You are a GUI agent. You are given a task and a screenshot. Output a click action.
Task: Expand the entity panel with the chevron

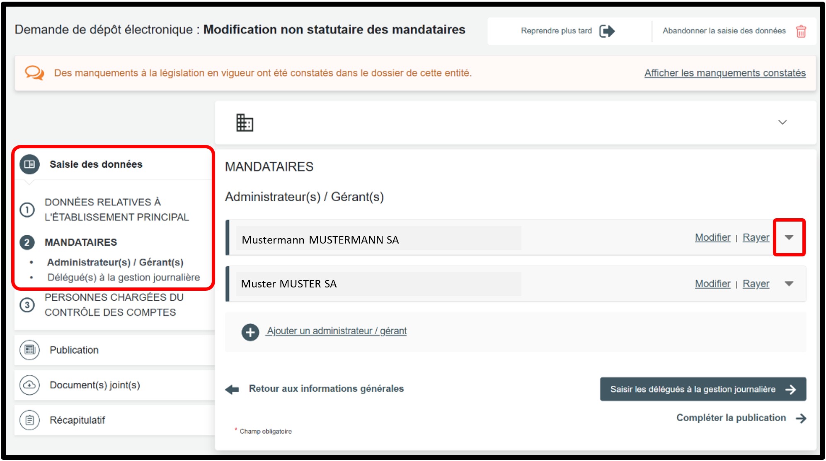click(x=782, y=122)
